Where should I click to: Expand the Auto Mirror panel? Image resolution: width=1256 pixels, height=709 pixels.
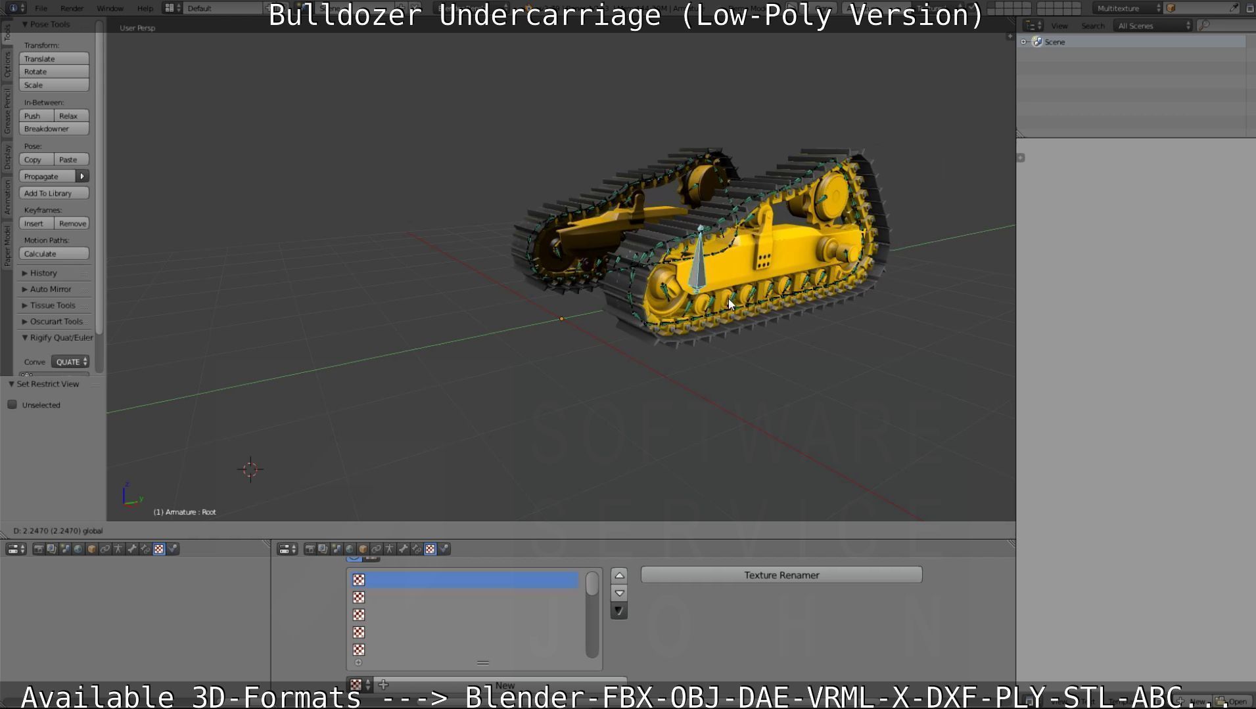click(25, 290)
